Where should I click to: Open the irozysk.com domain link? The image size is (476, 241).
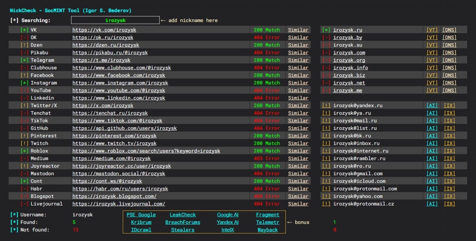click(x=349, y=52)
